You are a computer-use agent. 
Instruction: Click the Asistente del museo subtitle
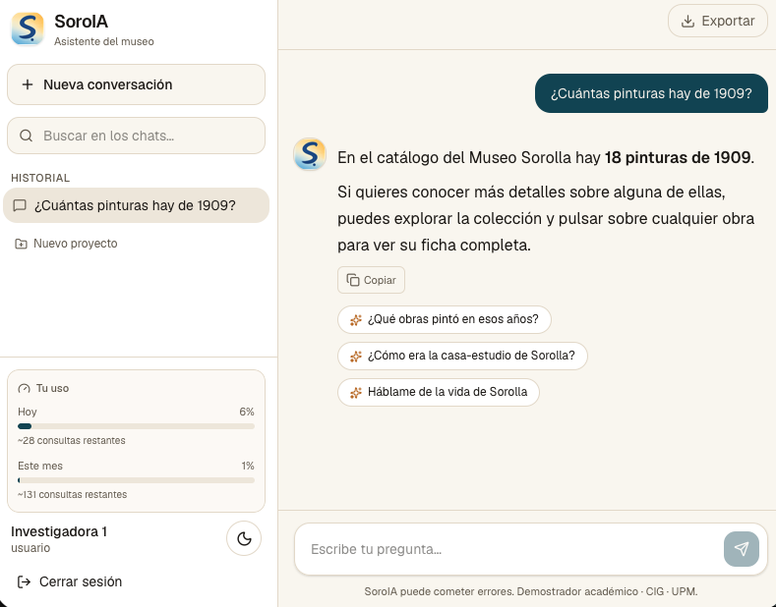coord(104,41)
